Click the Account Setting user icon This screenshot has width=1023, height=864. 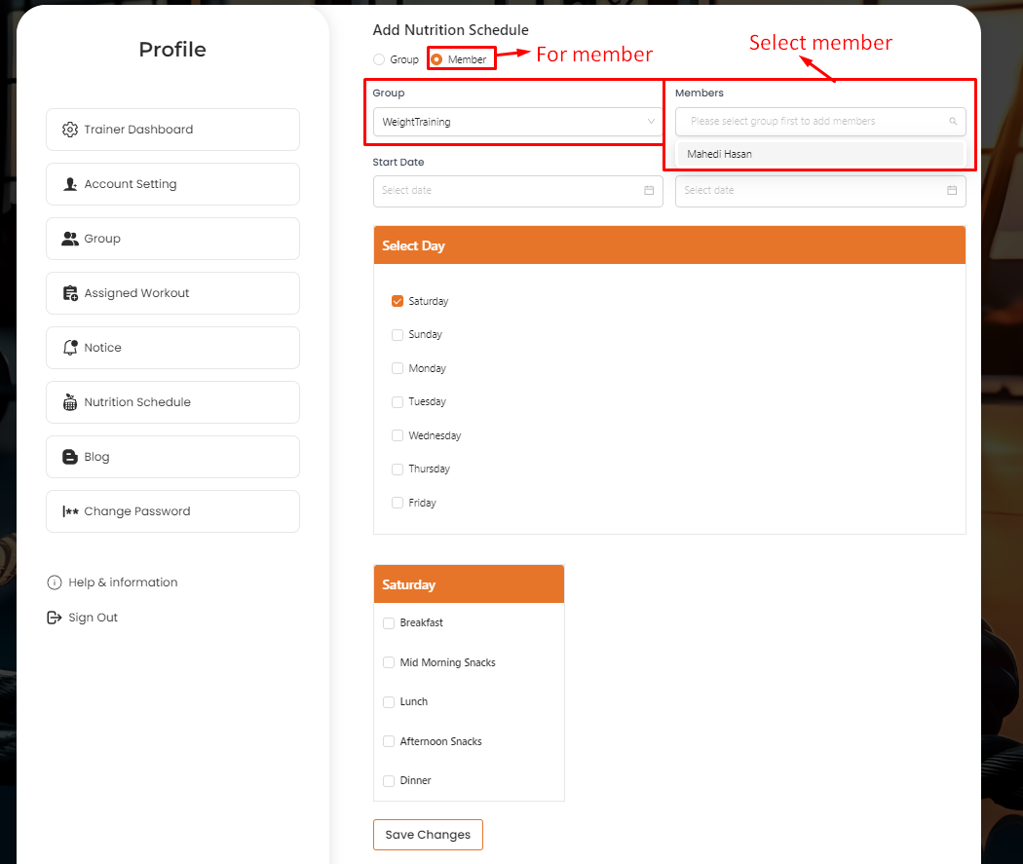[x=69, y=184]
